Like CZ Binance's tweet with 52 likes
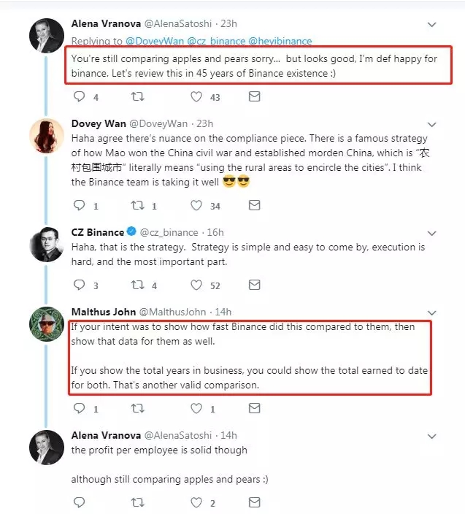The image size is (465, 514). click(196, 285)
